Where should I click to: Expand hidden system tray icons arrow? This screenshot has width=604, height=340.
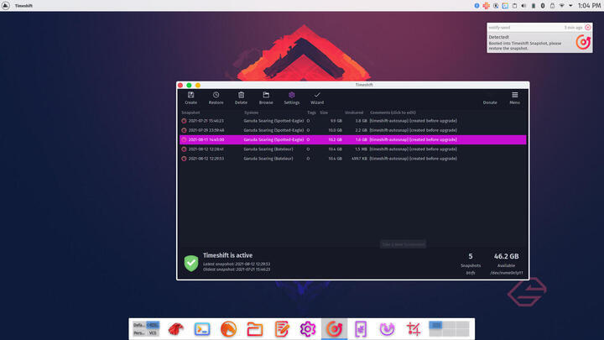[x=570, y=6]
